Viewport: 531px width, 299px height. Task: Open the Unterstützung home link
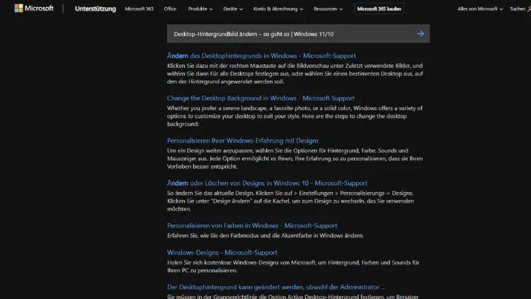tap(95, 9)
